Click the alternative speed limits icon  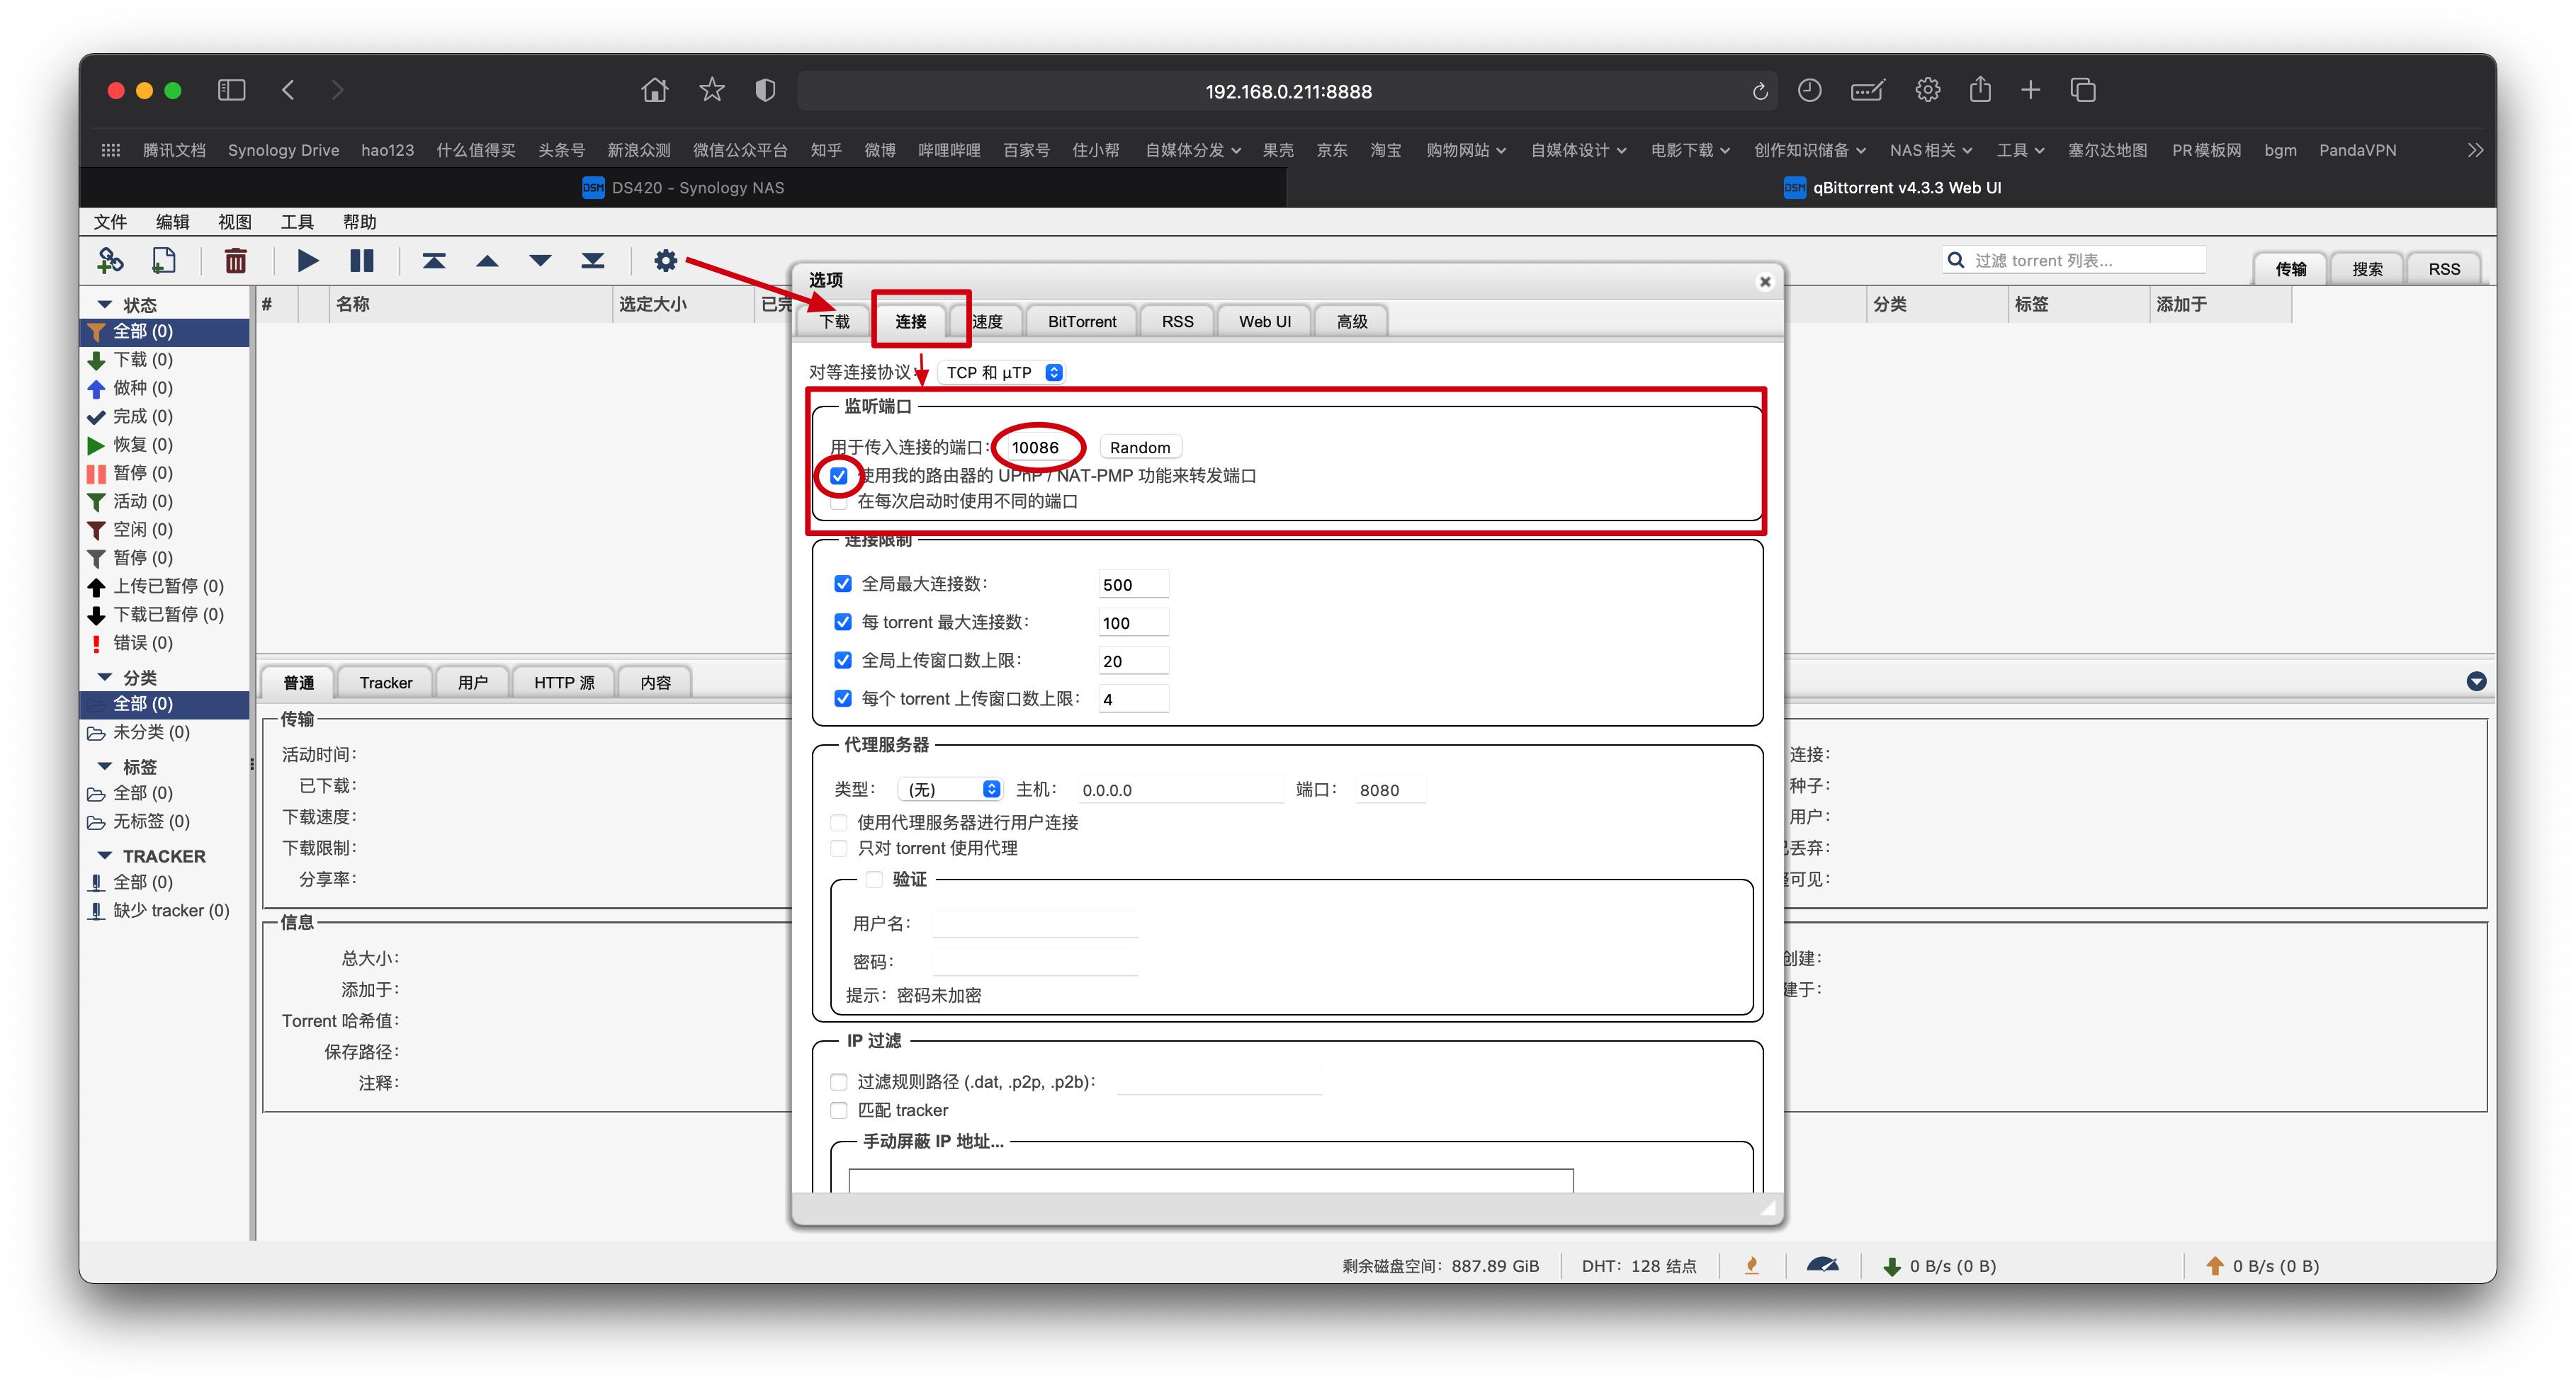[1822, 1265]
